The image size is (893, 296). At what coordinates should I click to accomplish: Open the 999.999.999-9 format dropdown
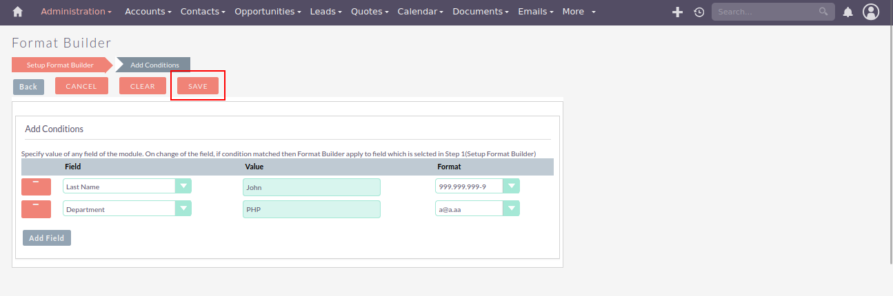click(x=511, y=187)
